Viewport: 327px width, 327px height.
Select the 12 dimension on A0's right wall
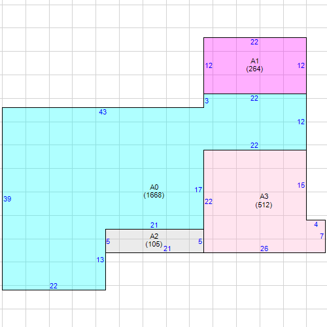tap(301, 122)
